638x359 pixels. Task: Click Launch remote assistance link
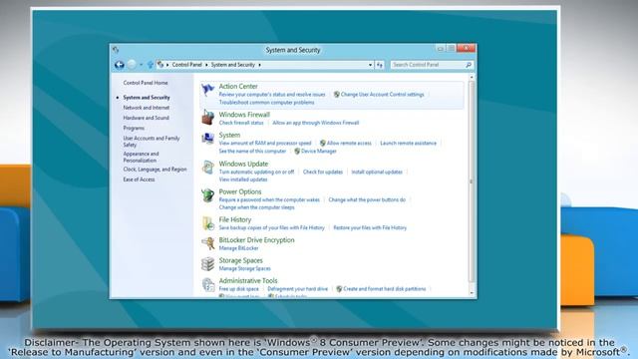pyautogui.click(x=408, y=144)
